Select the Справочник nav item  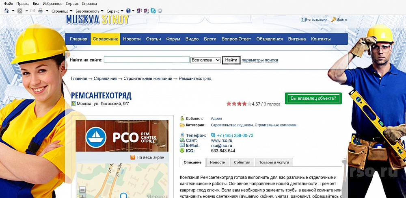tap(106, 39)
